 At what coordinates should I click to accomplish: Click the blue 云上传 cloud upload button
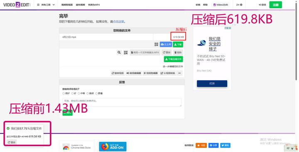click(166, 44)
